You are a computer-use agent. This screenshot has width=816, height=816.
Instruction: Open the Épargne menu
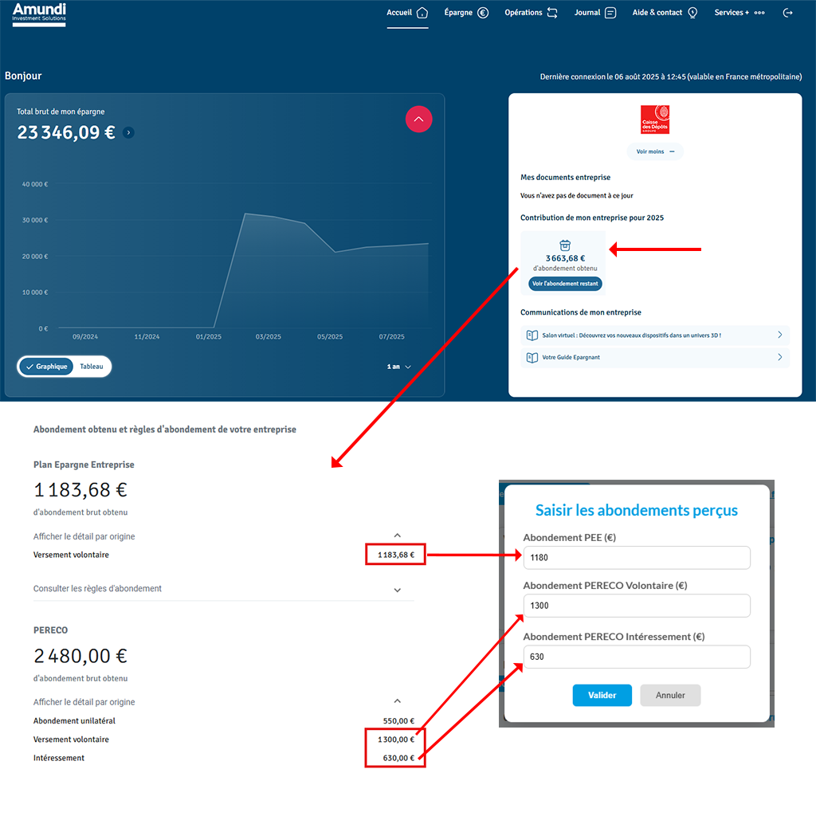coord(465,13)
